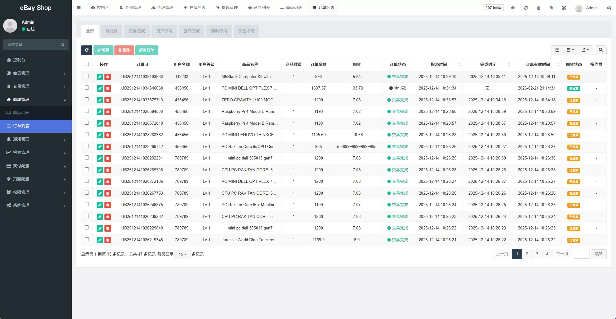The width and height of the screenshot is (616, 319).
Task: Click the 解冻订单 unfreeze button
Action: (147, 50)
